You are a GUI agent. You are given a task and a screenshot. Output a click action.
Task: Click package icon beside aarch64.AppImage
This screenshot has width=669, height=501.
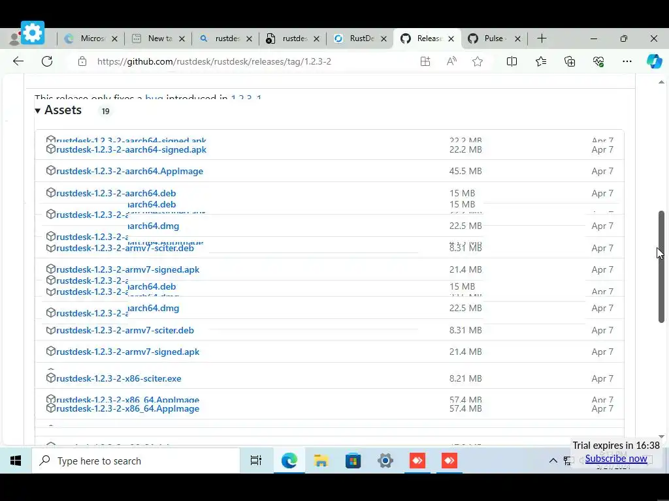(51, 170)
